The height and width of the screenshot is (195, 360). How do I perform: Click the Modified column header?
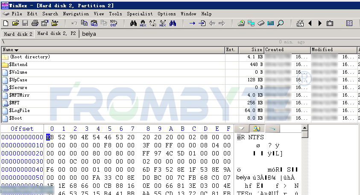click(x=334, y=50)
